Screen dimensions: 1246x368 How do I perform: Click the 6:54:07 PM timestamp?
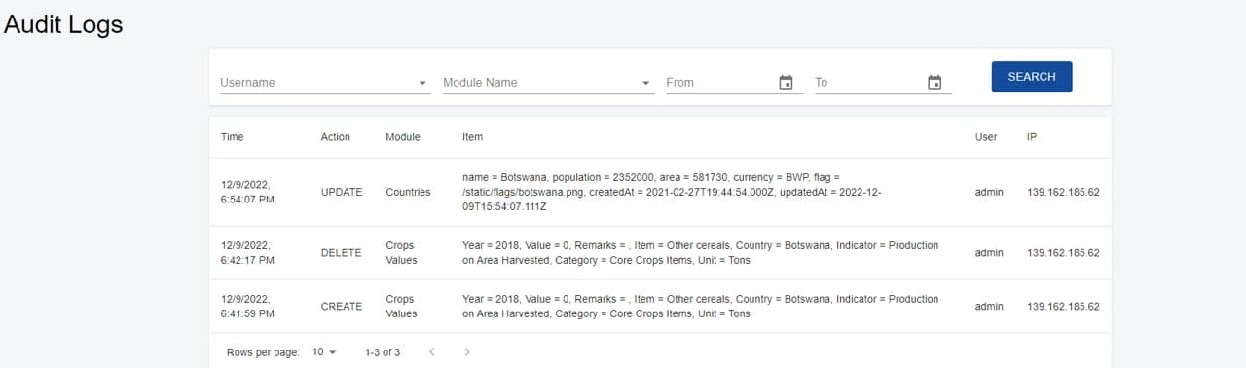pos(248,200)
